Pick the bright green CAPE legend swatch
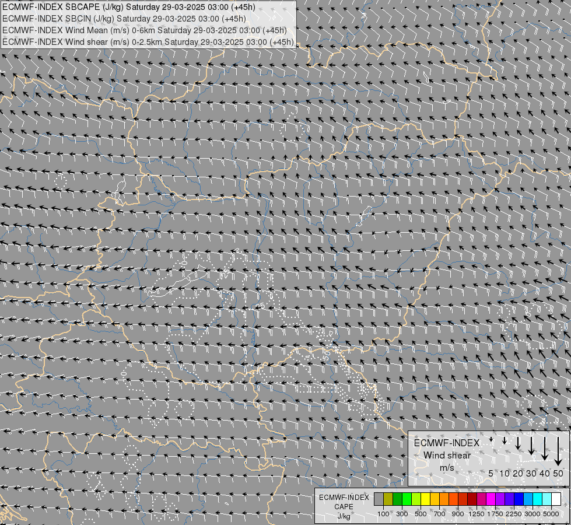Screen dimensions: 571x525 [x=407, y=499]
